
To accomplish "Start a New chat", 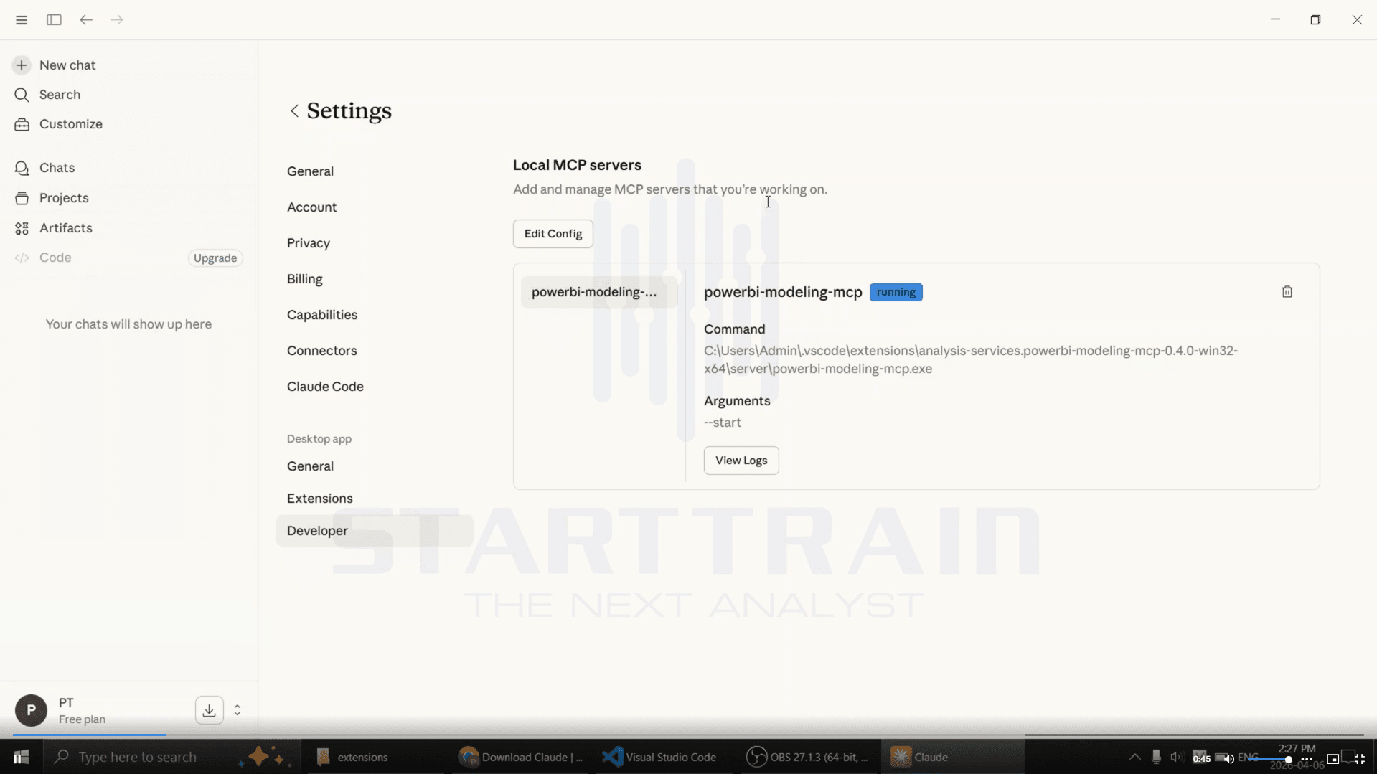I will [67, 65].
